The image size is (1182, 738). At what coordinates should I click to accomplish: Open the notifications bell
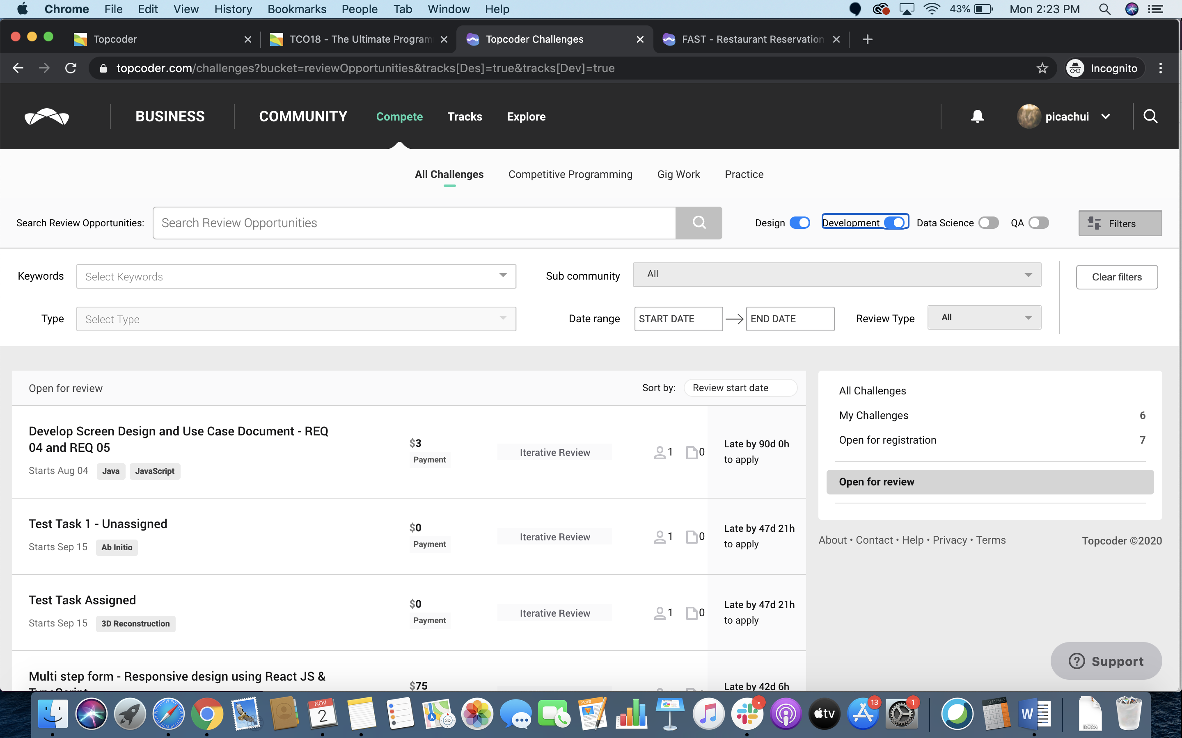pos(977,116)
